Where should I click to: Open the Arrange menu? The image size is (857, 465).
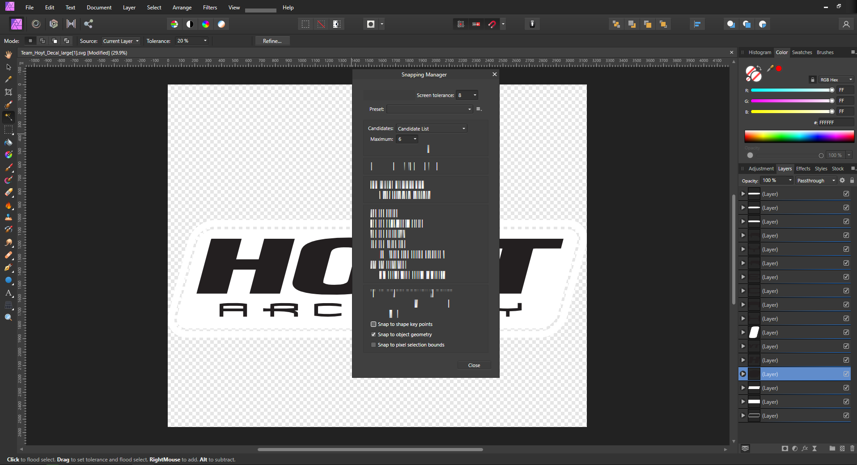(x=182, y=8)
